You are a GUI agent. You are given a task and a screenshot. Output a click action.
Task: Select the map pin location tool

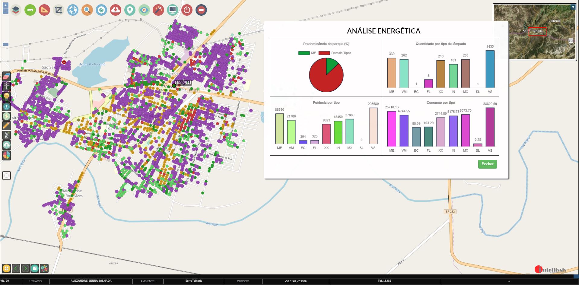(130, 10)
